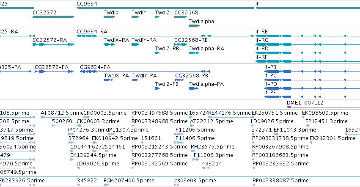Open the CG32568-PB protein label
The width and height of the screenshot is (360, 187).
pyautogui.click(x=192, y=76)
